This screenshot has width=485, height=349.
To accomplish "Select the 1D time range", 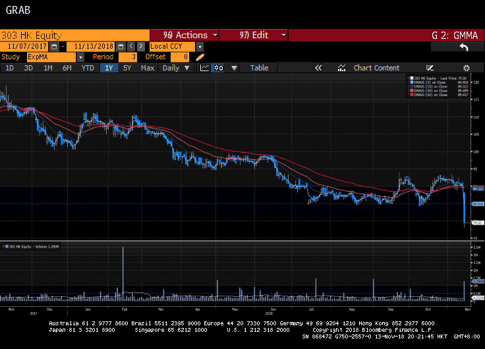I will click(x=10, y=68).
